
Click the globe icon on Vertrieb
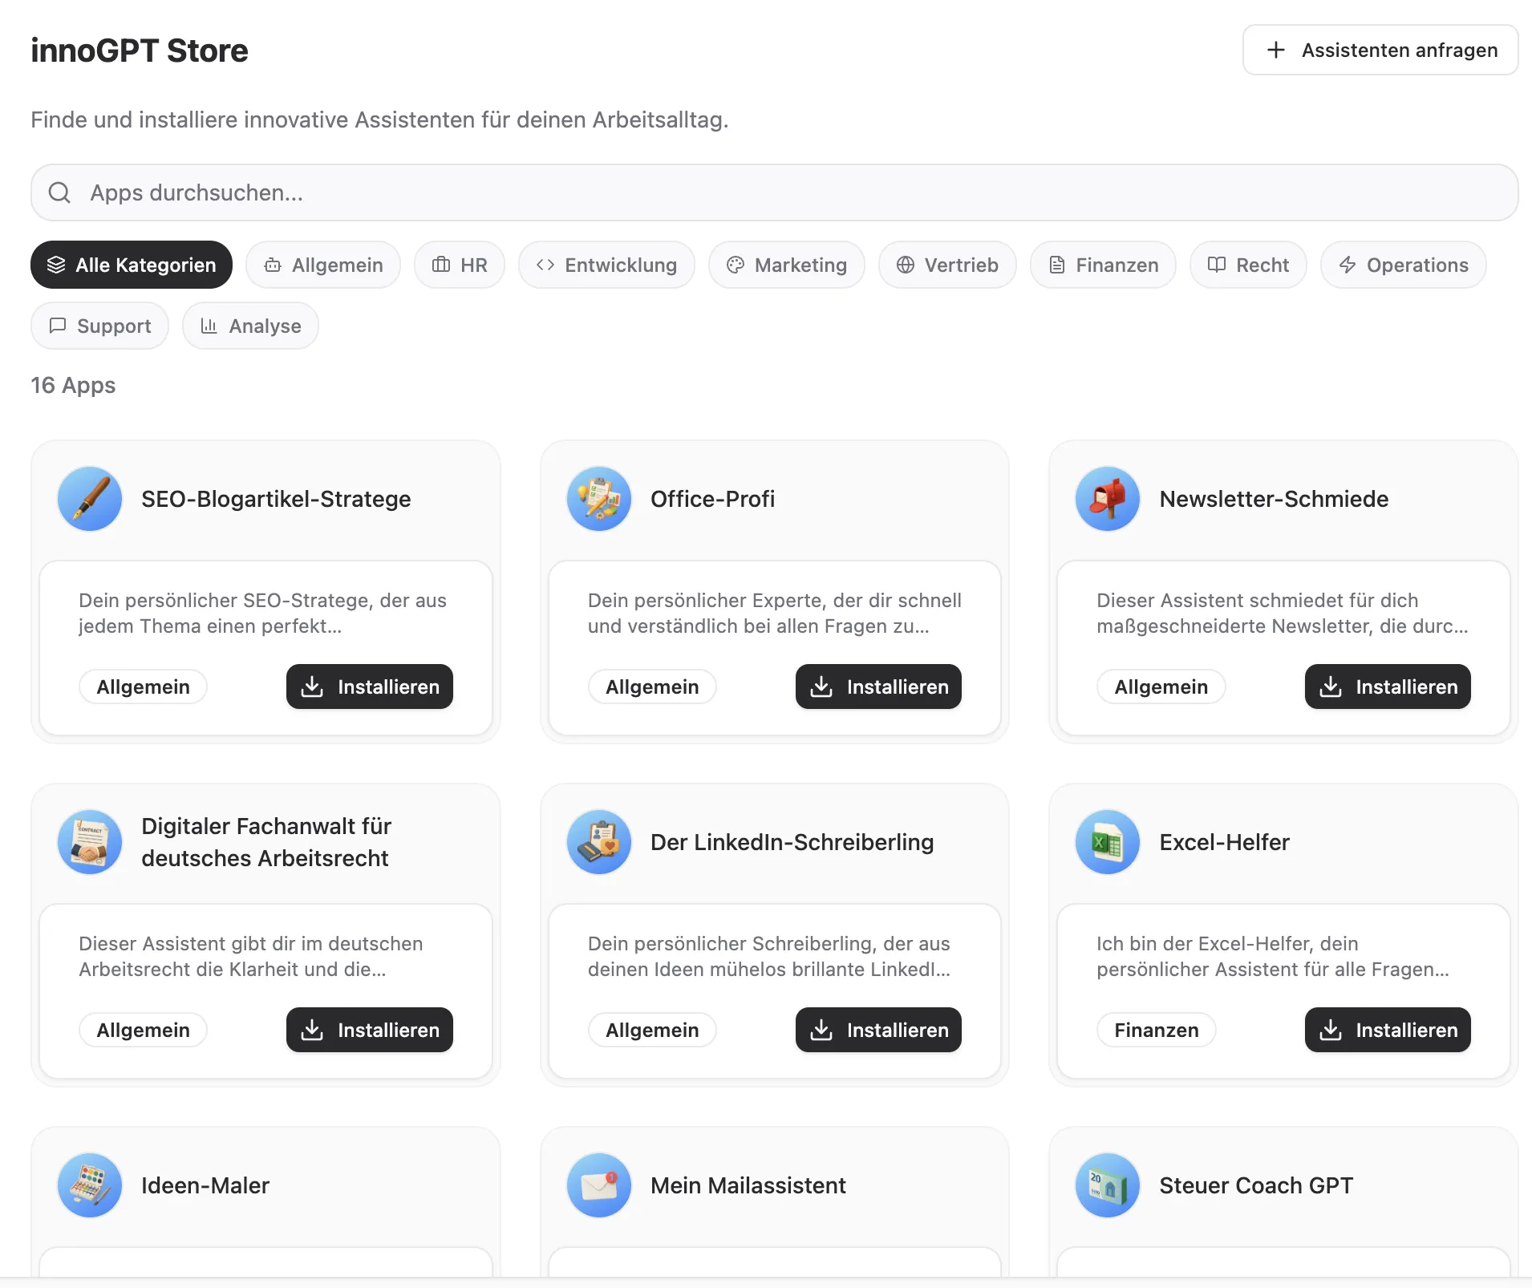pos(906,265)
